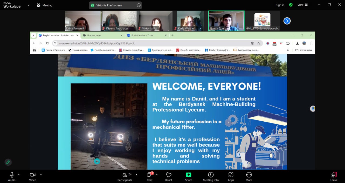Show next participants with blue arrow
Viewport: 345px width, 183px height.
coord(287,21)
